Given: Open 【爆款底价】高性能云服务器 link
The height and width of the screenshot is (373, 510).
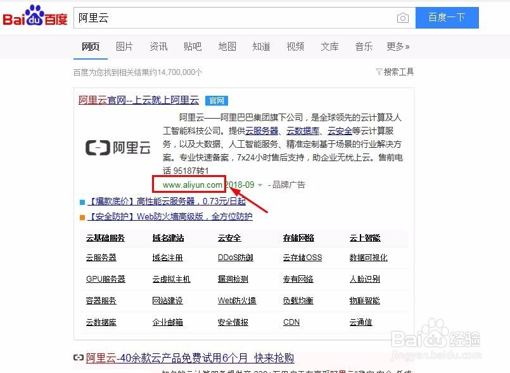Looking at the screenshot, I should click(x=166, y=201).
